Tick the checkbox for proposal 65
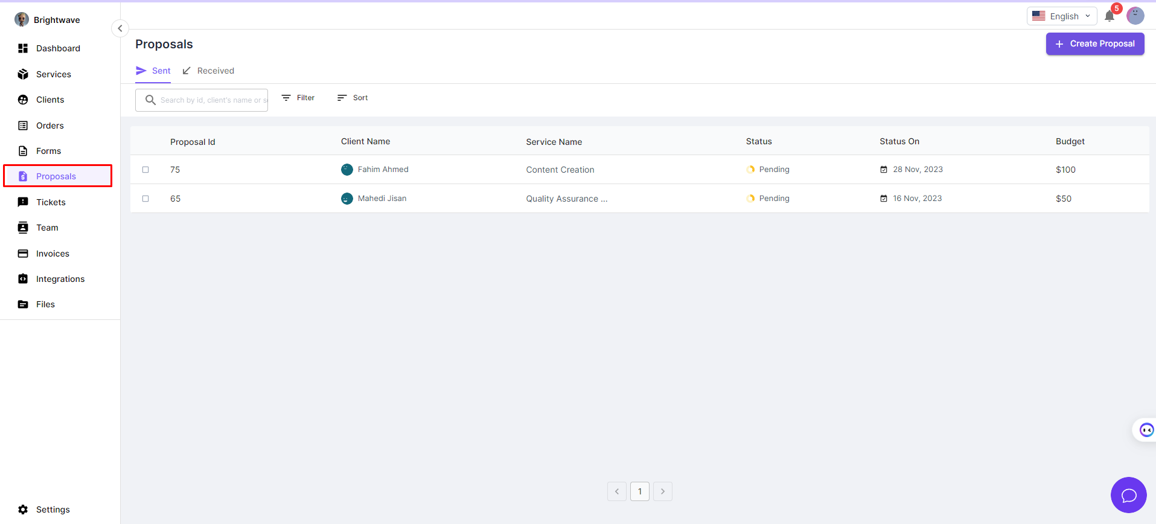Viewport: 1156px width, 524px height. (145, 199)
